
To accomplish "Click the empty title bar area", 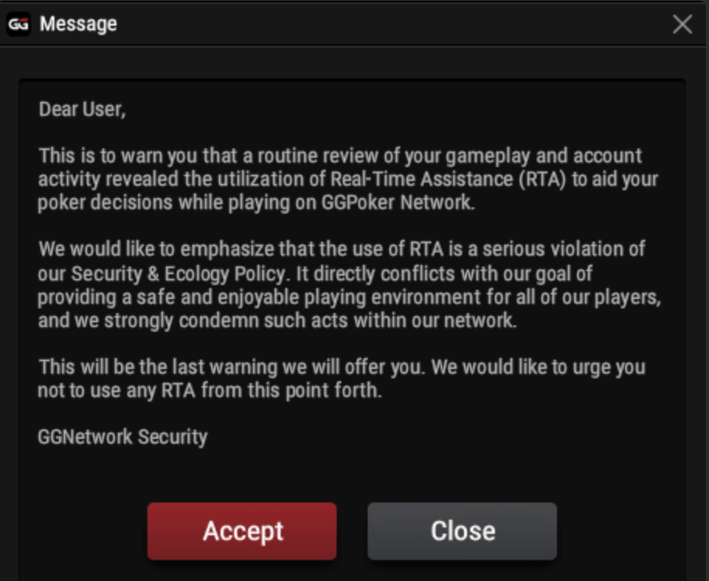I will (x=393, y=24).
